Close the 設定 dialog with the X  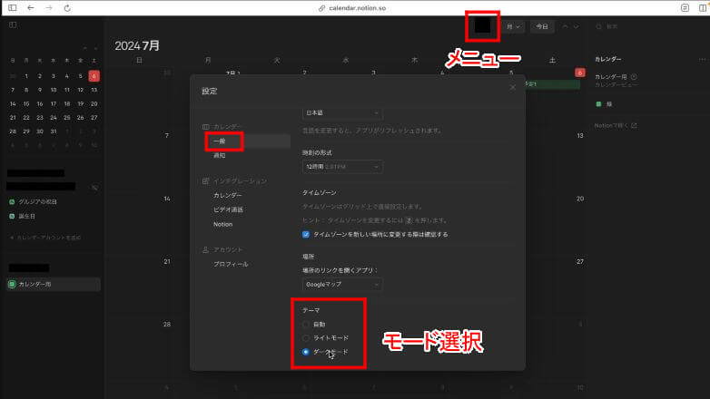tap(513, 87)
